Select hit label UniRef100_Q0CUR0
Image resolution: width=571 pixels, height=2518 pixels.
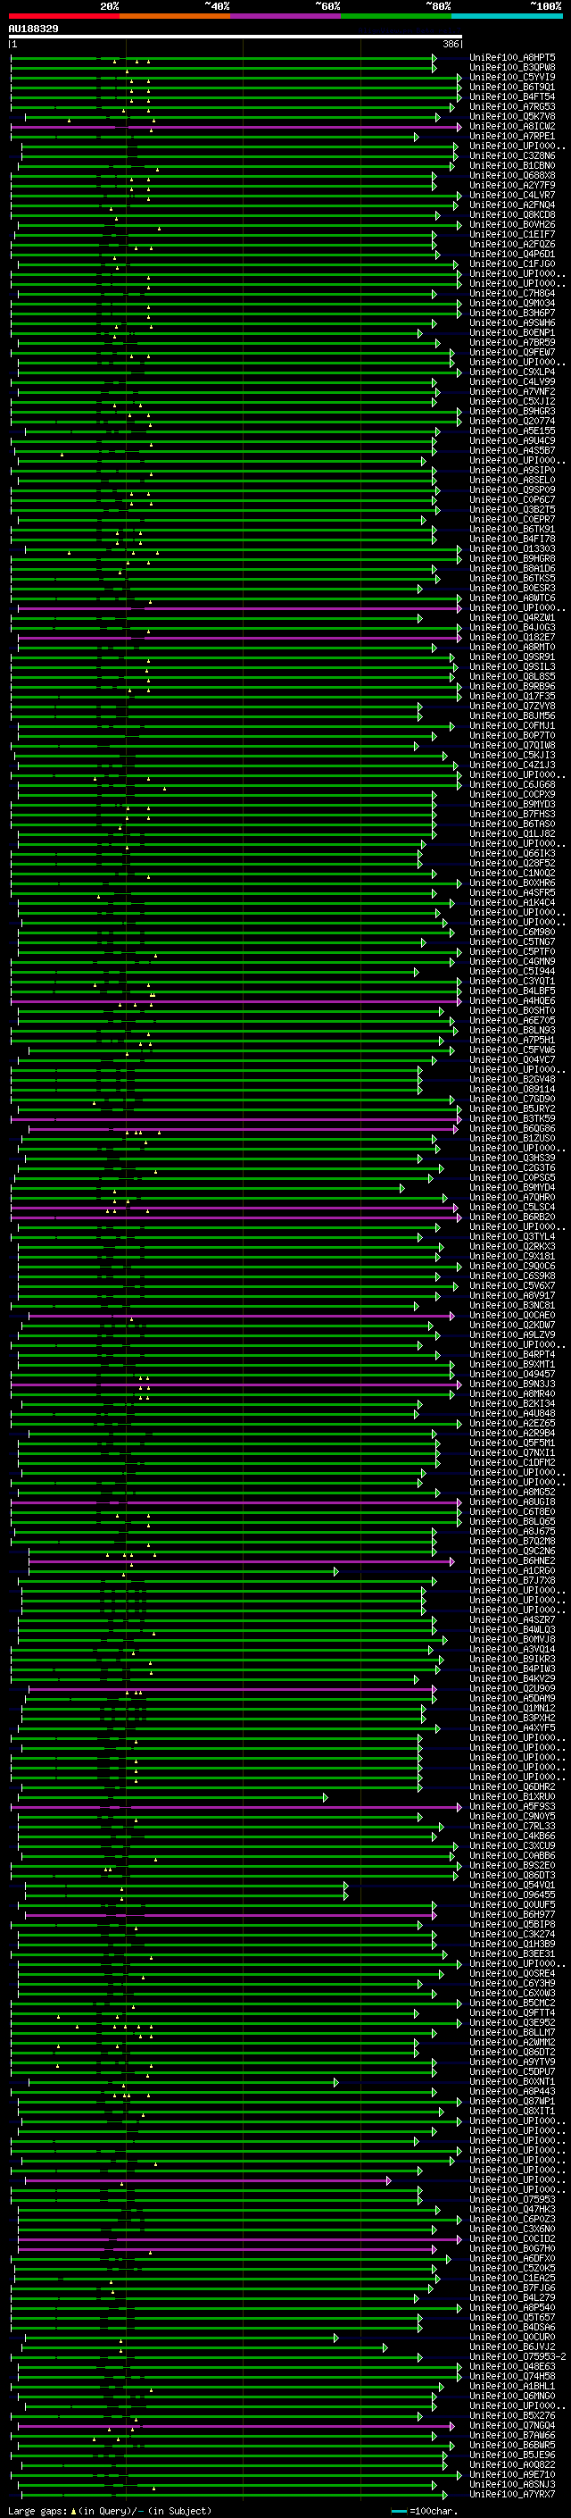[x=512, y=2338]
